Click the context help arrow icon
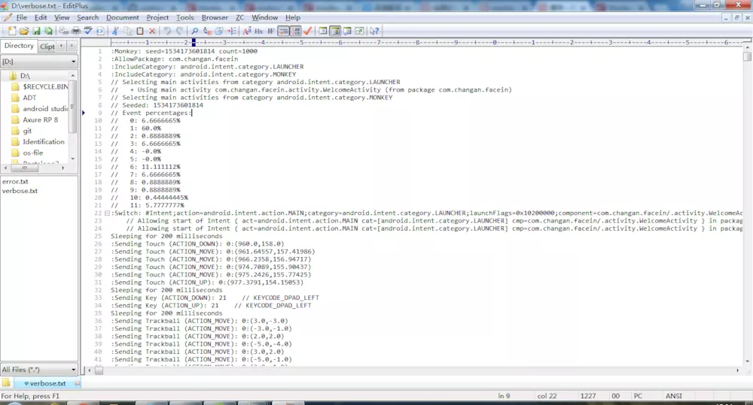Viewport: 753px width, 405px height. pos(374,31)
